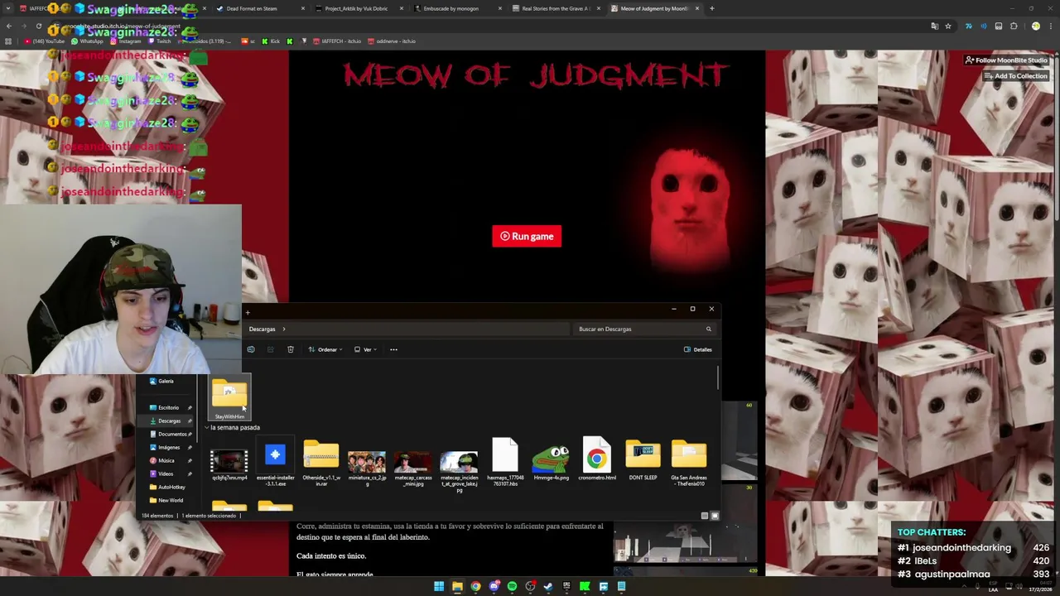The height and width of the screenshot is (596, 1060).
Task: Select matecap_carcass_mini.jpg thumbnail
Action: [x=413, y=468]
